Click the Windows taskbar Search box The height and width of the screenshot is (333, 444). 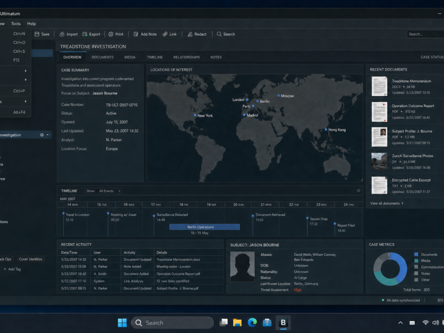(172, 322)
